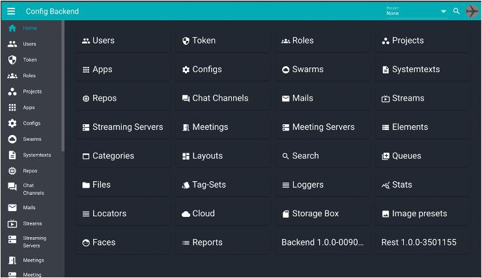Click the Chat Channels icon in sidebar
The height and width of the screenshot is (278, 482).
click(12, 186)
